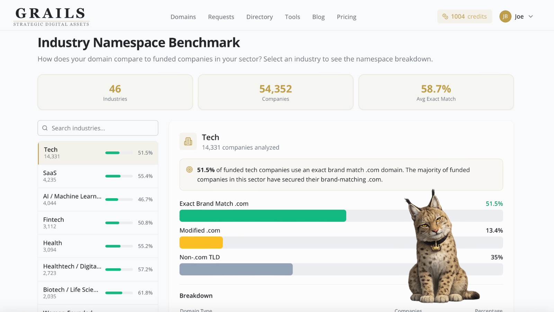The image size is (554, 312).
Task: Select the SaaS industry
Action: pos(98,176)
